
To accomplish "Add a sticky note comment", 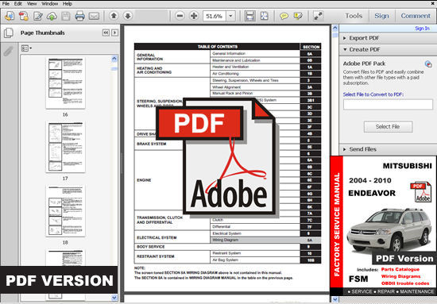I will coord(284,16).
